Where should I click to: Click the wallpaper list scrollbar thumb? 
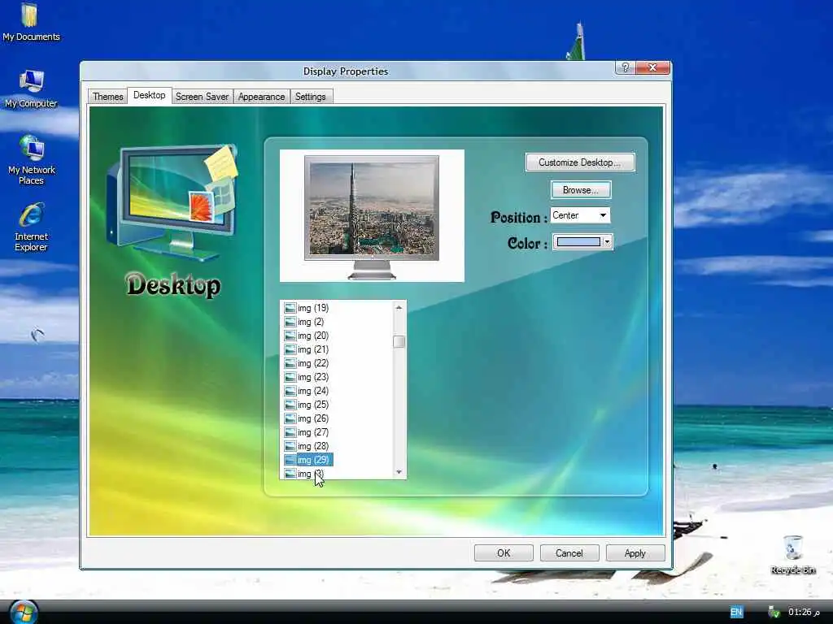pyautogui.click(x=399, y=342)
